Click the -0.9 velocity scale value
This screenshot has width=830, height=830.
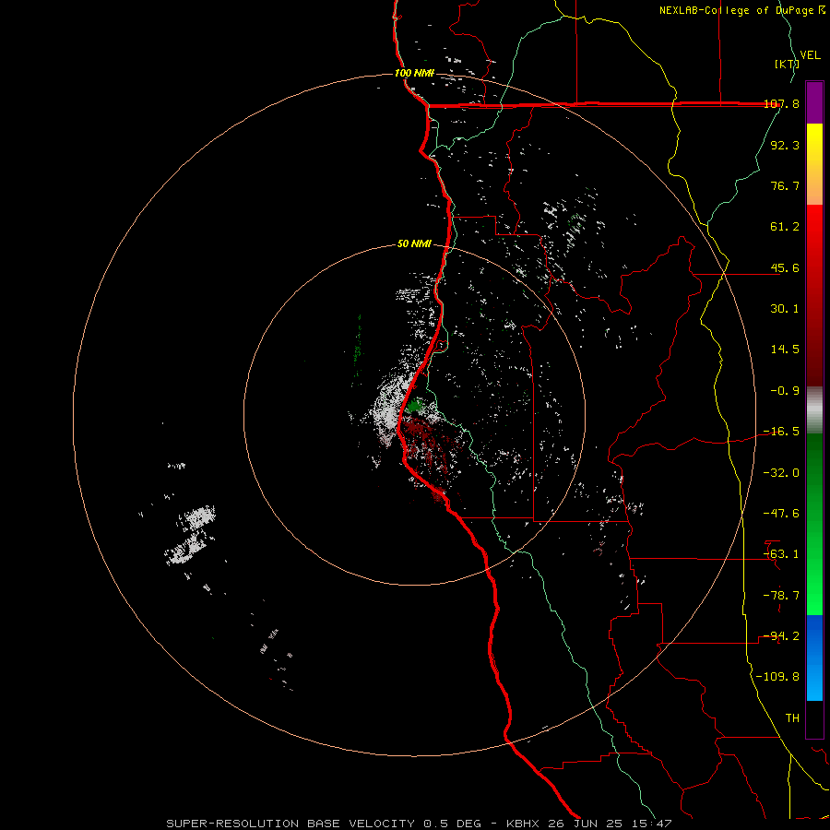click(x=785, y=391)
